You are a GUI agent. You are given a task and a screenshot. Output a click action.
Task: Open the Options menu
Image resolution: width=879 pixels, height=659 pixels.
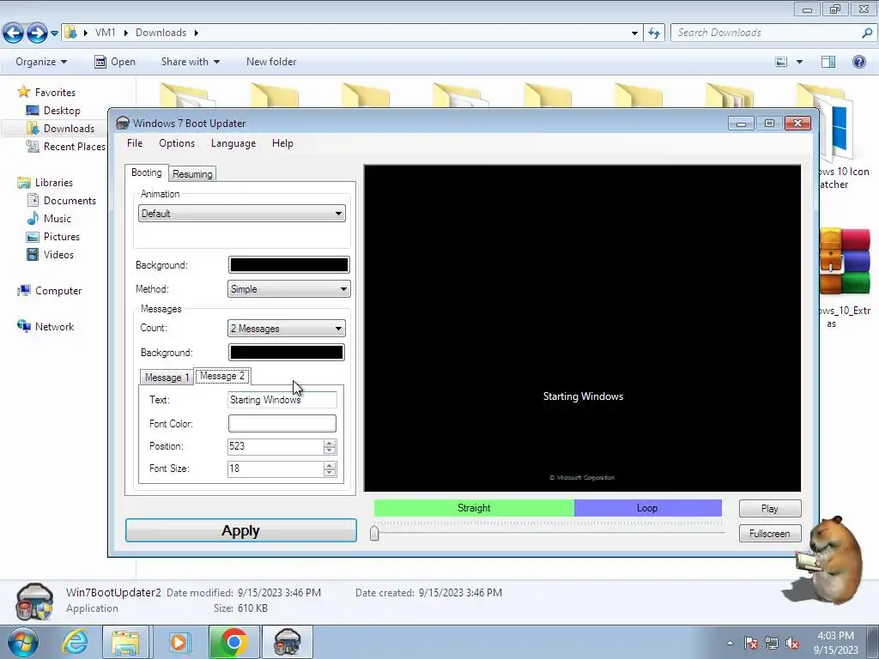pyautogui.click(x=177, y=143)
